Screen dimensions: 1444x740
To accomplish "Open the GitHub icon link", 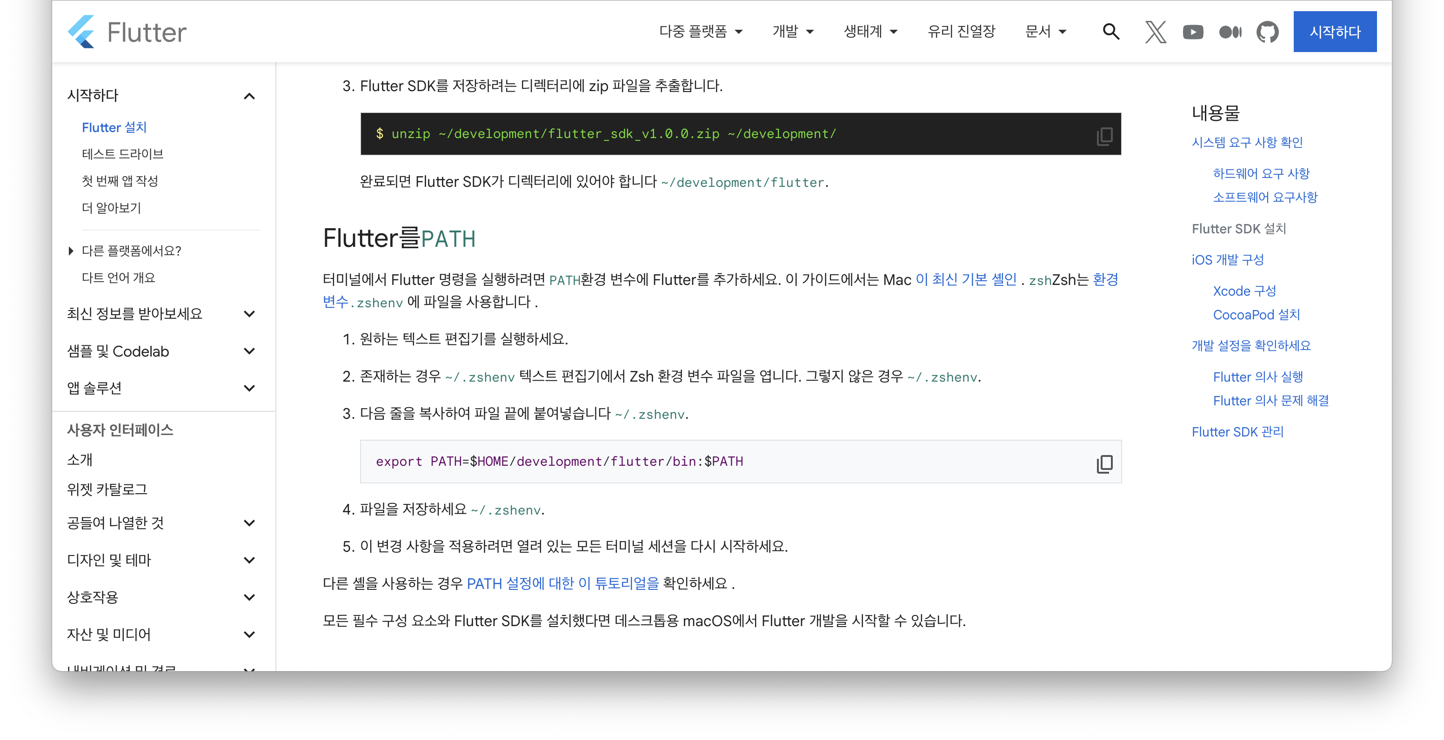I will [1267, 32].
